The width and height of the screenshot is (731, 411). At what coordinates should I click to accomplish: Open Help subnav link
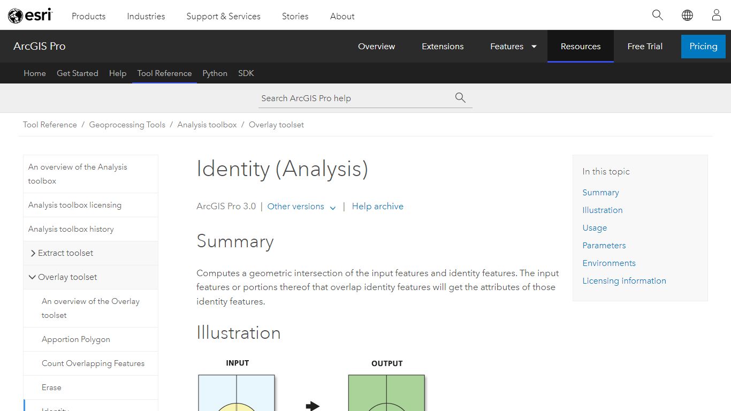[x=118, y=73]
